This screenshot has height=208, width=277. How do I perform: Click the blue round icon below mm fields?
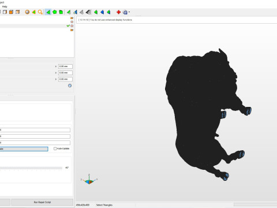tap(70, 86)
